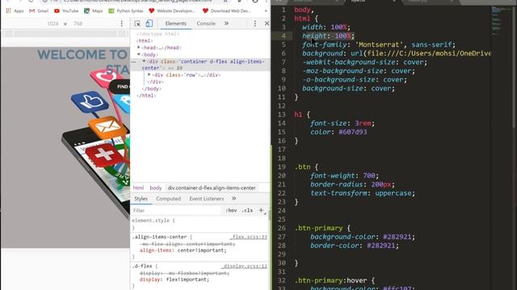Click the .align-items-center selector in Styles
The height and width of the screenshot is (290, 517).
click(159, 237)
